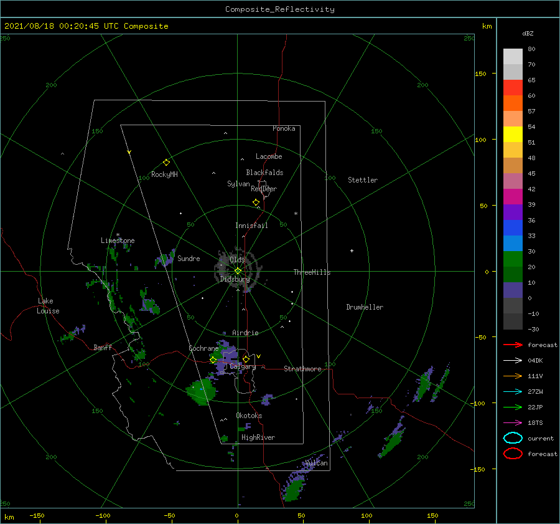Click the Stettler town label
Viewport: 560px width, 524px height.
pos(363,180)
